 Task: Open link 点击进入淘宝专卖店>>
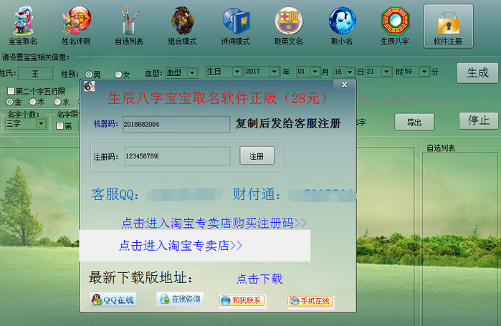181,246
